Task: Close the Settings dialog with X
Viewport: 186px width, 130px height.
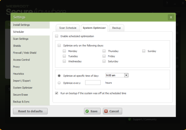Action: [171, 17]
